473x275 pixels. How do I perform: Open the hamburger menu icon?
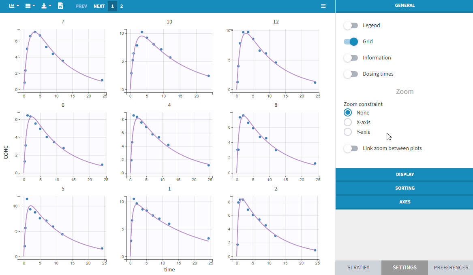(x=323, y=6)
